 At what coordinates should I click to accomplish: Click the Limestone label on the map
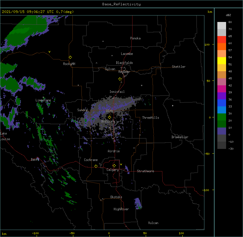43,100
